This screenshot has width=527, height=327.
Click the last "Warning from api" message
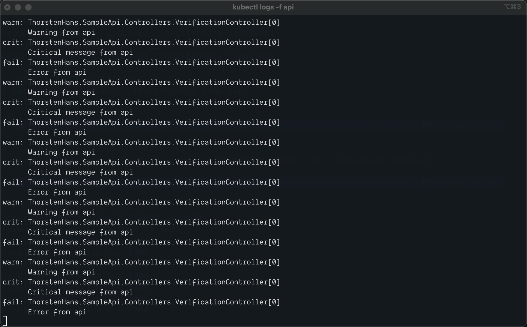coord(61,272)
